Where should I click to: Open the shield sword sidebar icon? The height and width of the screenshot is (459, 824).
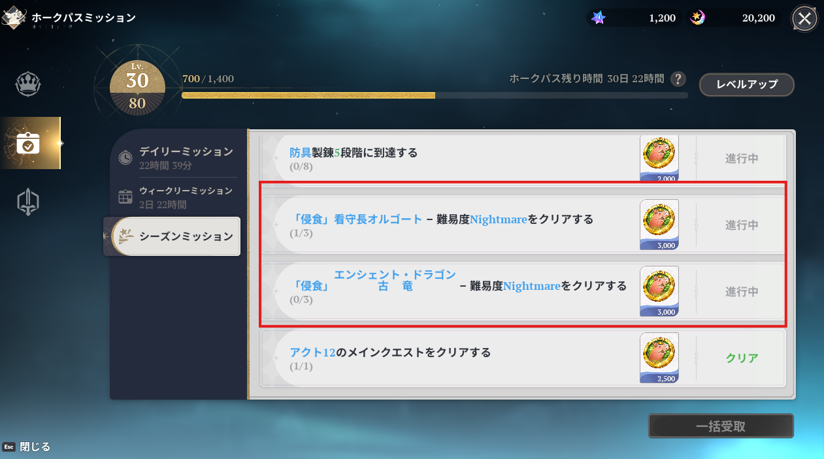(28, 202)
